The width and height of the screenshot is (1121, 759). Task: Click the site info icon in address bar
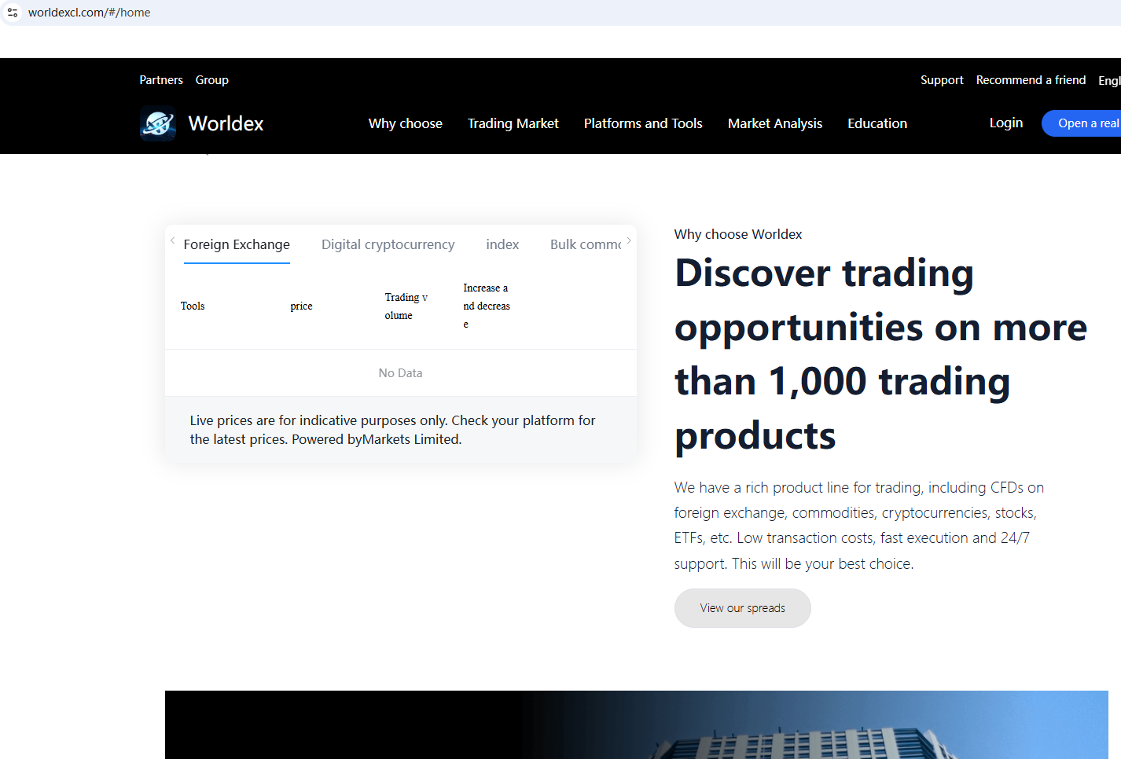click(13, 13)
